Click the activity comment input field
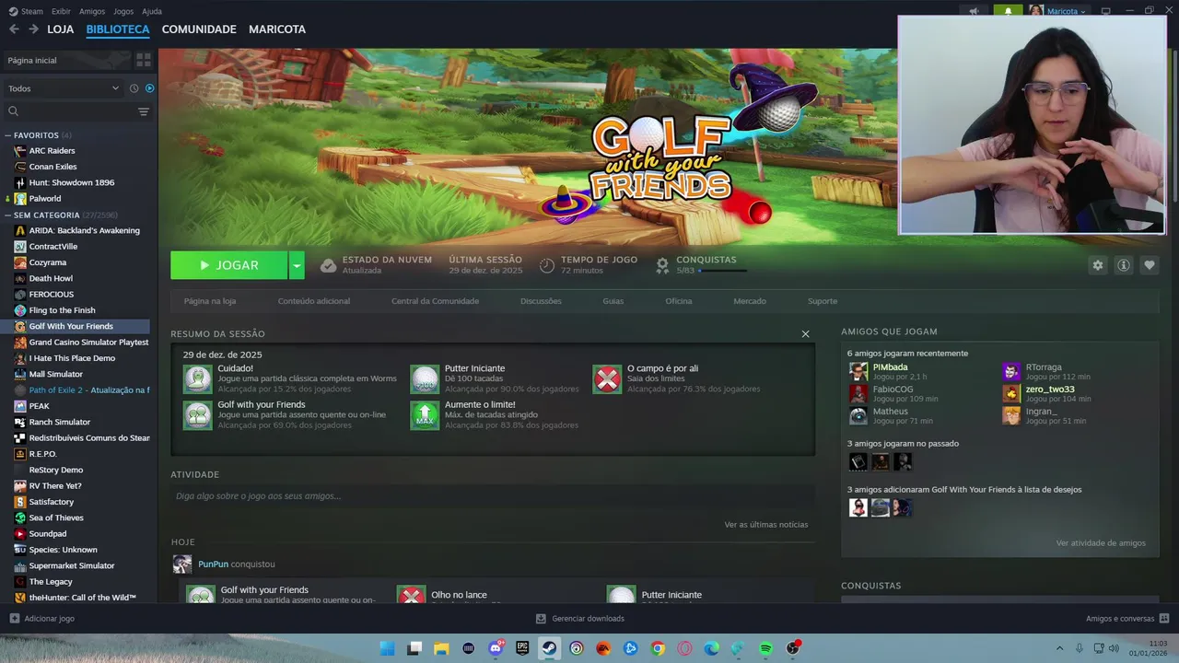The image size is (1179, 663). pyautogui.click(x=491, y=496)
